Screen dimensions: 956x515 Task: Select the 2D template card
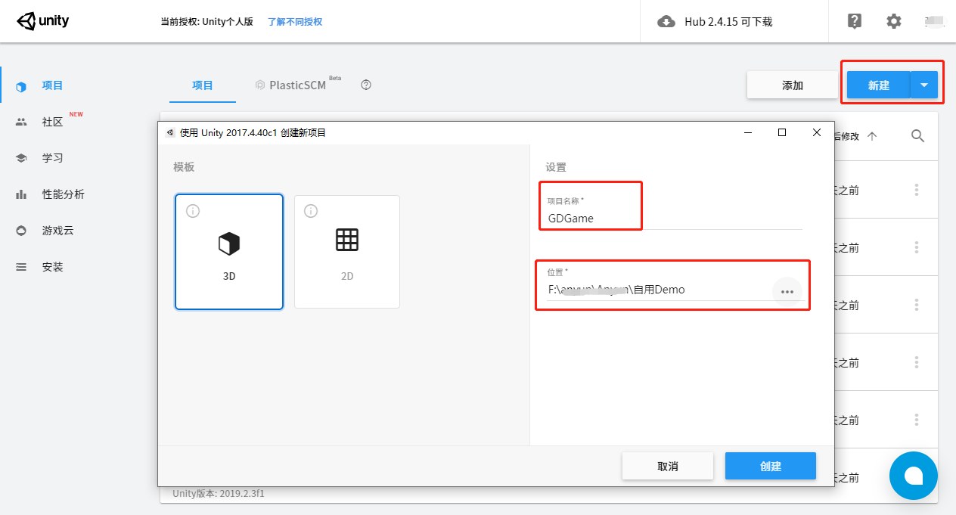[347, 252]
